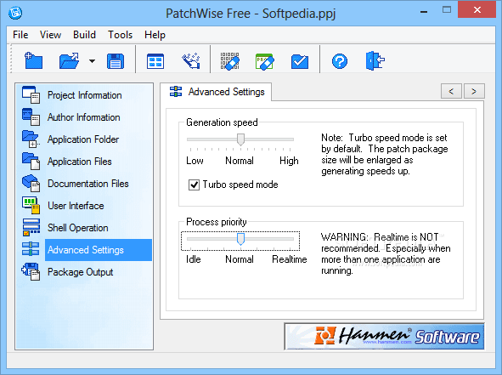Click the Advanced Settings tab icon
The height and width of the screenshot is (375, 502).
pos(176,91)
